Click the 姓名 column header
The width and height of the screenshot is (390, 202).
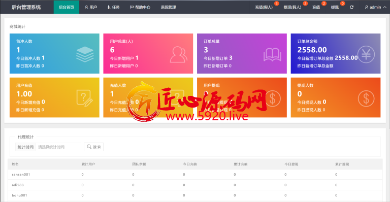tap(15, 164)
